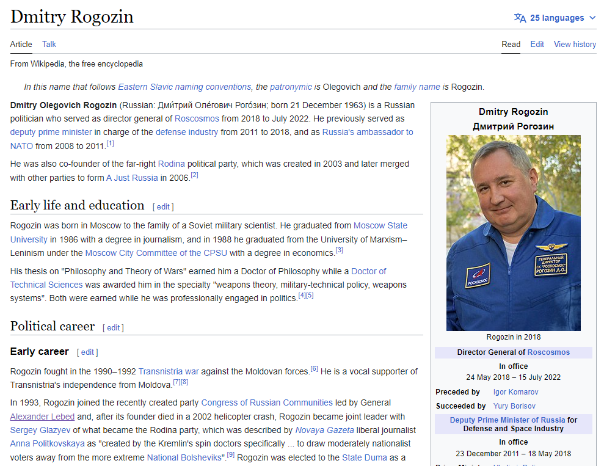Open Roscosmos link in infobox header

pyautogui.click(x=548, y=352)
